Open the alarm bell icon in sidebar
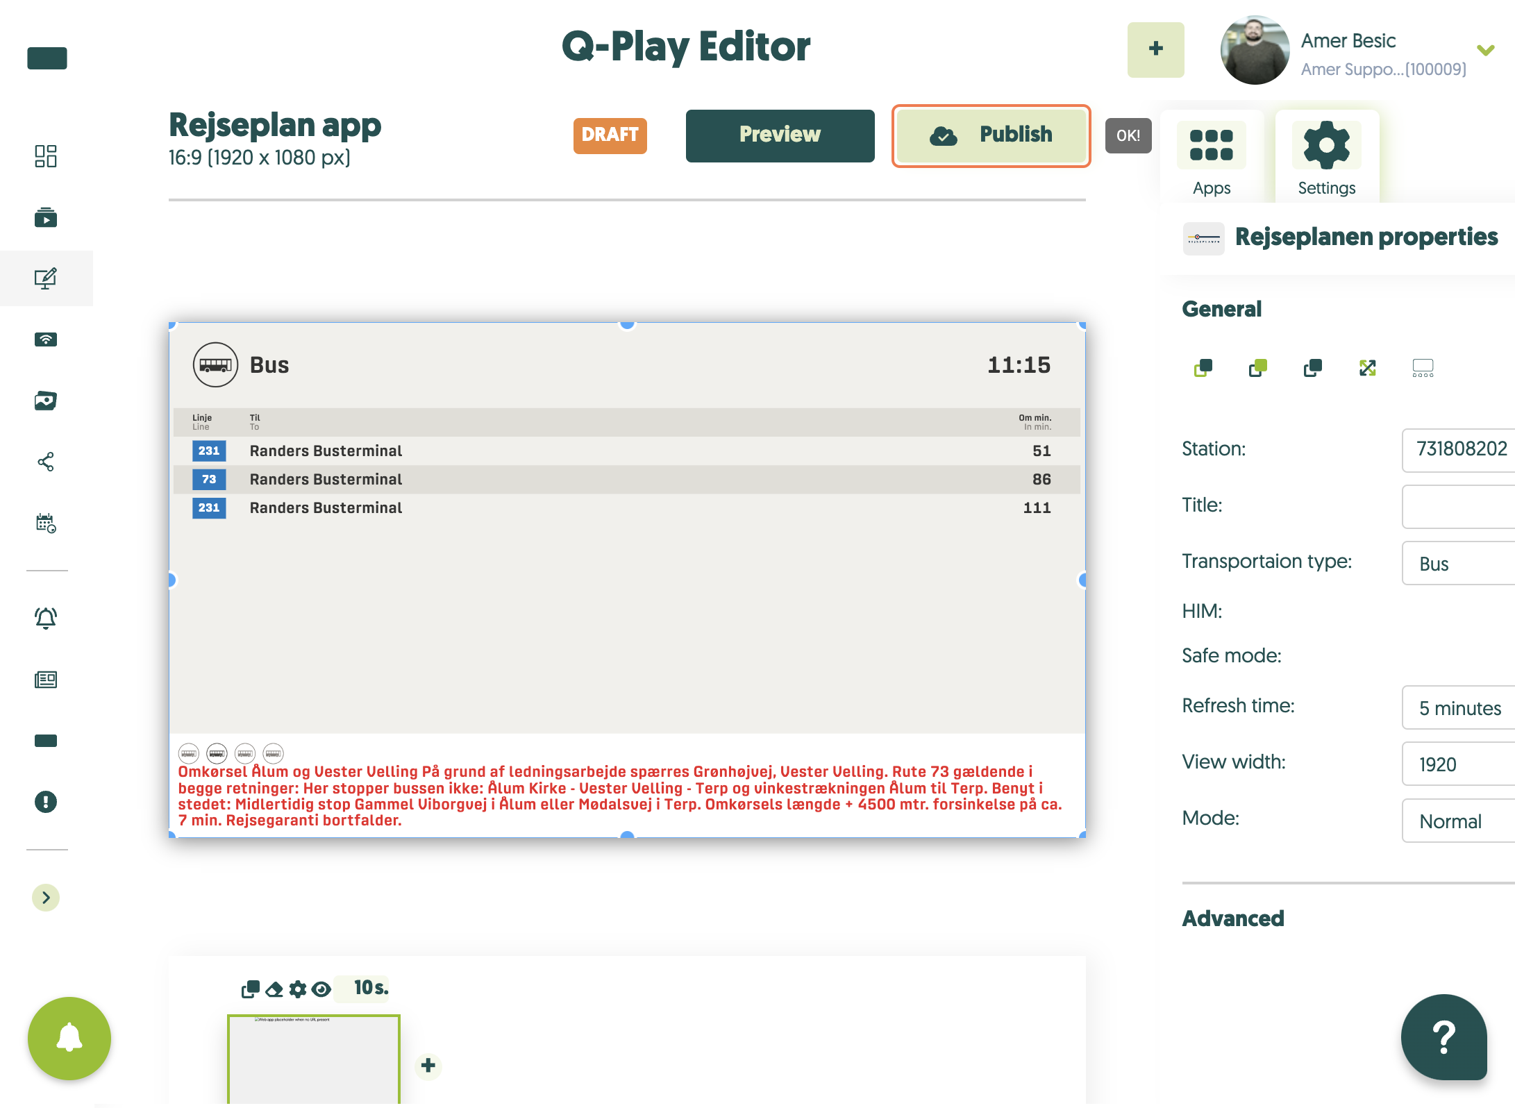 pos(46,618)
